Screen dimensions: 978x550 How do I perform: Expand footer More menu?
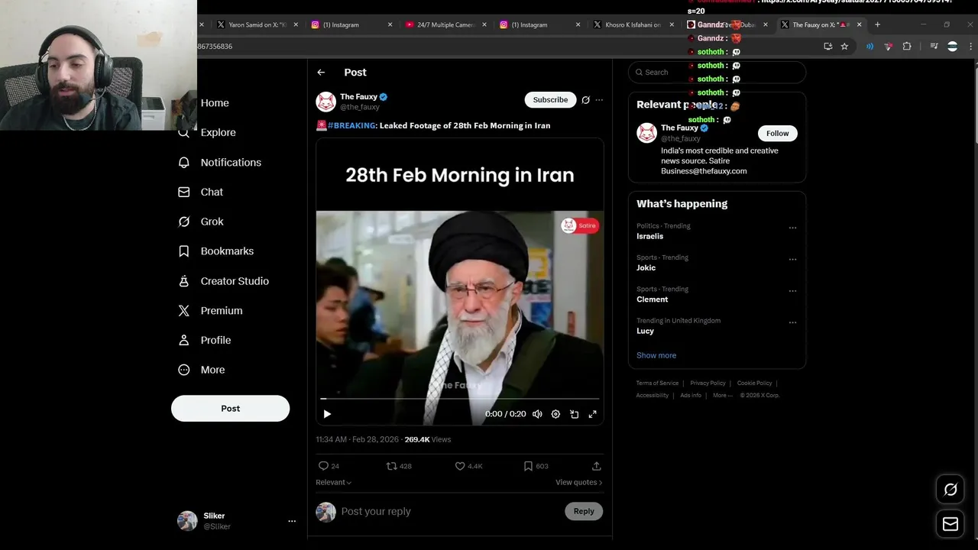pyautogui.click(x=722, y=395)
